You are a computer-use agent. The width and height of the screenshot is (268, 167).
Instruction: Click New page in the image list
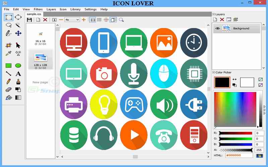40,82
